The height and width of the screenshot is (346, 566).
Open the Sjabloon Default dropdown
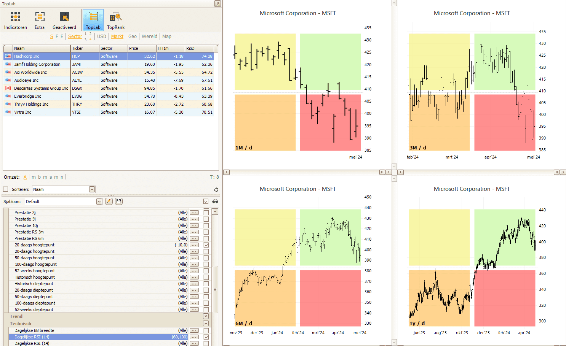tap(99, 202)
